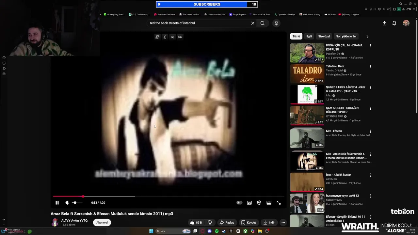418x235 pixels.
Task: Select the İlgili filter chip
Action: pos(309,37)
